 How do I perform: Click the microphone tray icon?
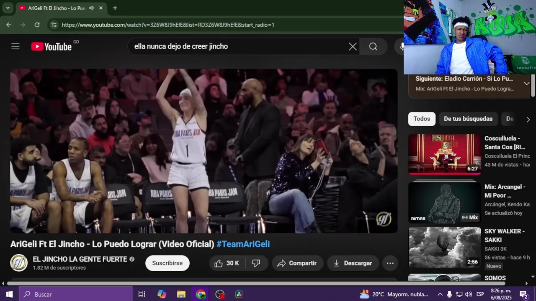449,294
